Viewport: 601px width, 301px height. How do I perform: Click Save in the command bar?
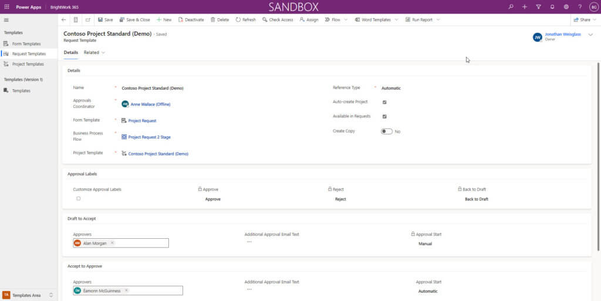(106, 20)
